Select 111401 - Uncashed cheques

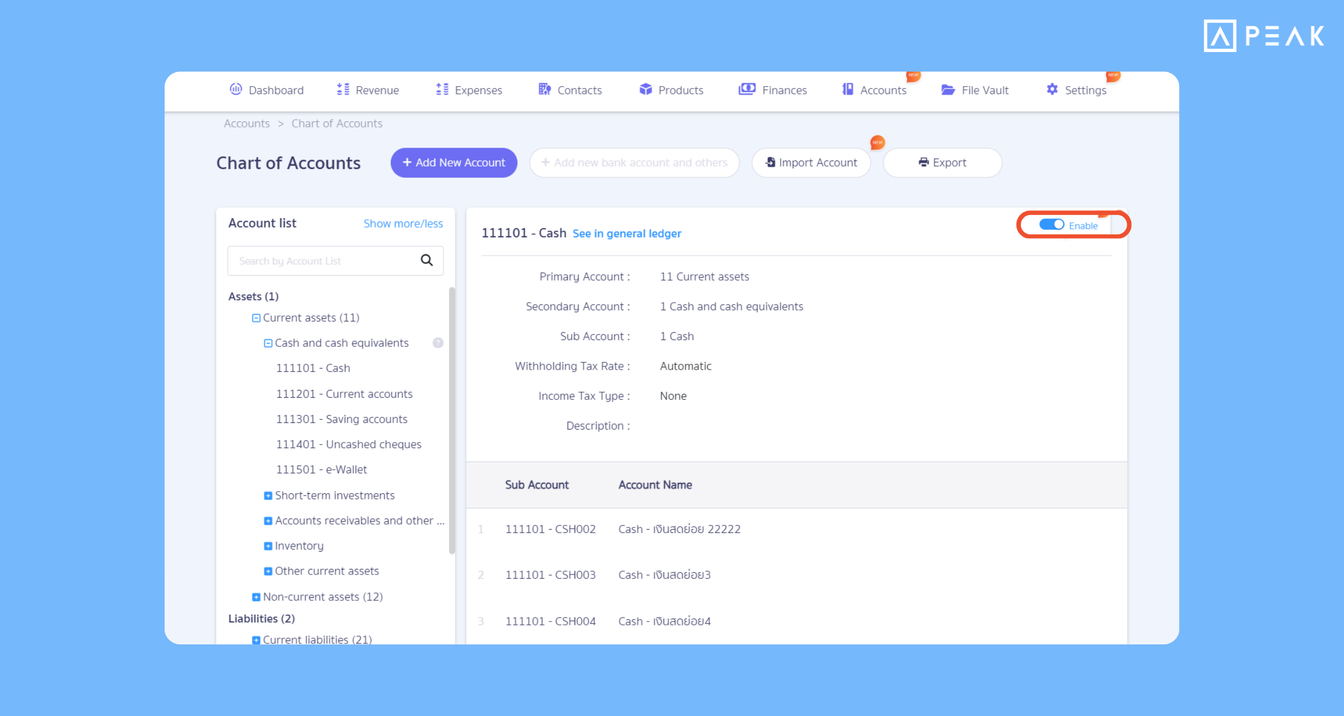(348, 444)
